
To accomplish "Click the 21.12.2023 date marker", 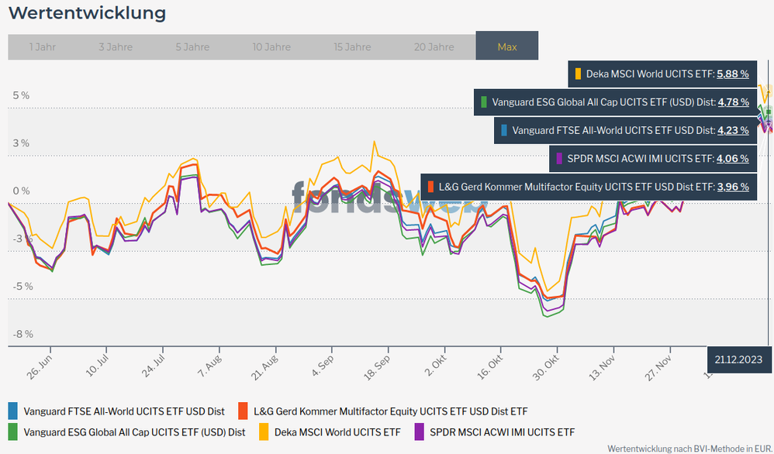I will coord(739,359).
